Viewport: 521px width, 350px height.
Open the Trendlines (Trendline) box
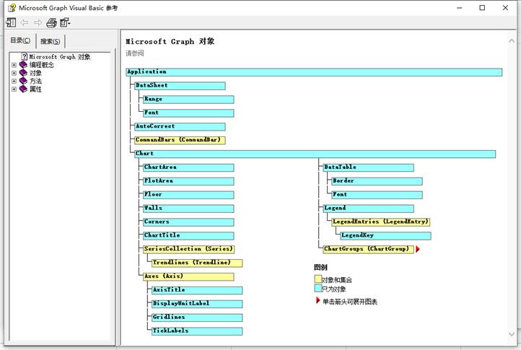coord(197,263)
